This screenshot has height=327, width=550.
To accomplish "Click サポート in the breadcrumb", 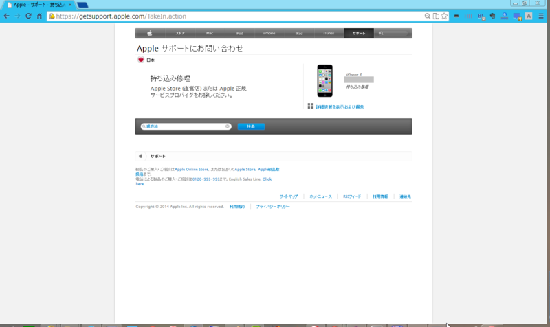I will pyautogui.click(x=158, y=157).
